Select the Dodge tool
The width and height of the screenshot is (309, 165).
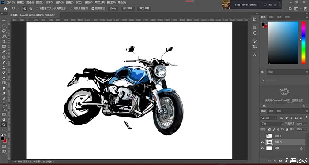4,93
